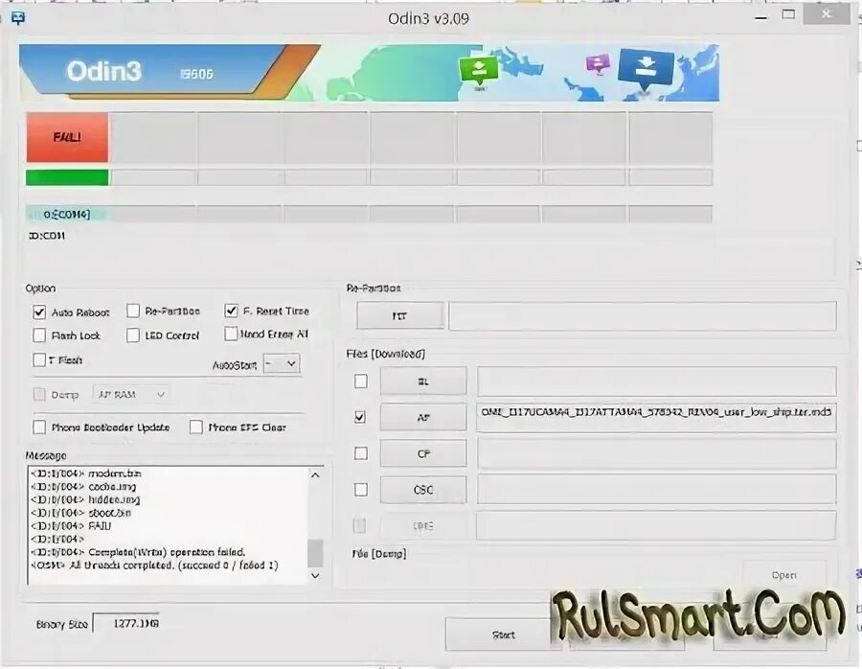Image resolution: width=862 pixels, height=669 pixels.
Task: Click message log scroll up arrow
Action: point(315,474)
